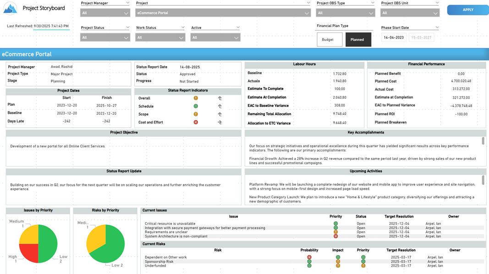Click the Schedule green status indicator
Viewport: 489px width, 274px height.
click(196, 106)
